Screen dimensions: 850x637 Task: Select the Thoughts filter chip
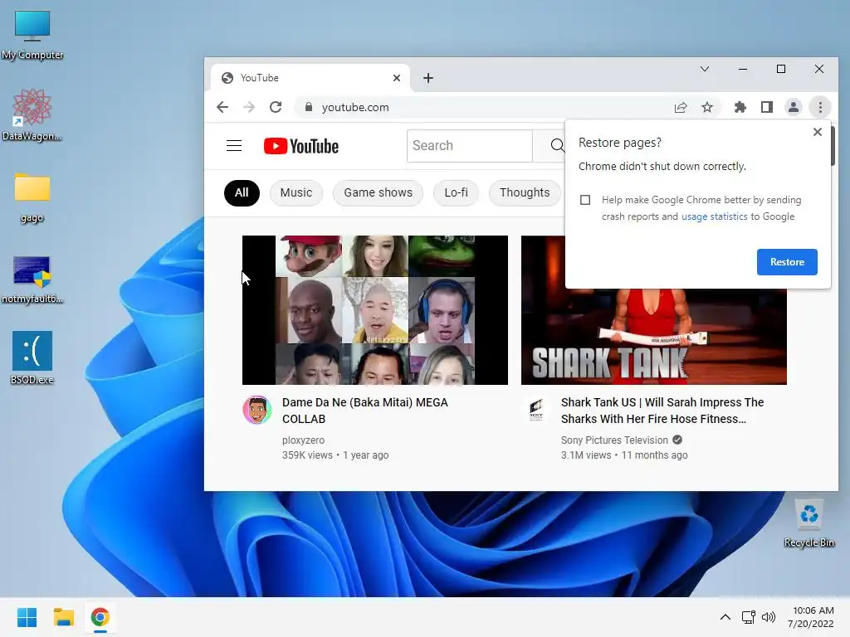coord(525,192)
